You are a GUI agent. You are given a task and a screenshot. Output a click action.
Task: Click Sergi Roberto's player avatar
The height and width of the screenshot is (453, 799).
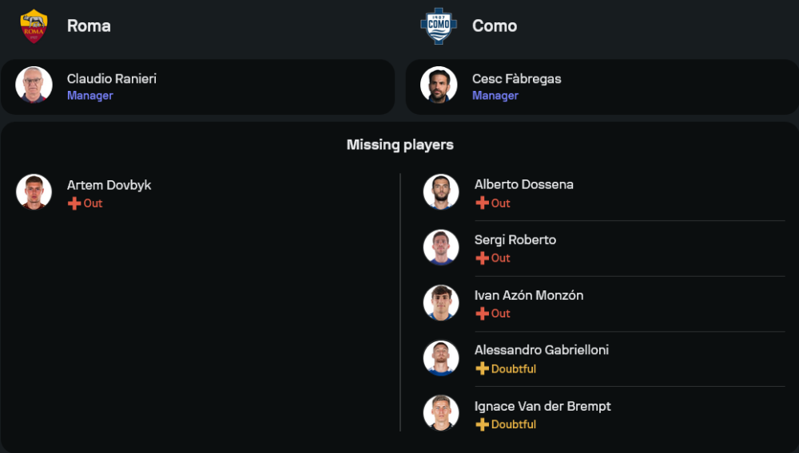(441, 247)
